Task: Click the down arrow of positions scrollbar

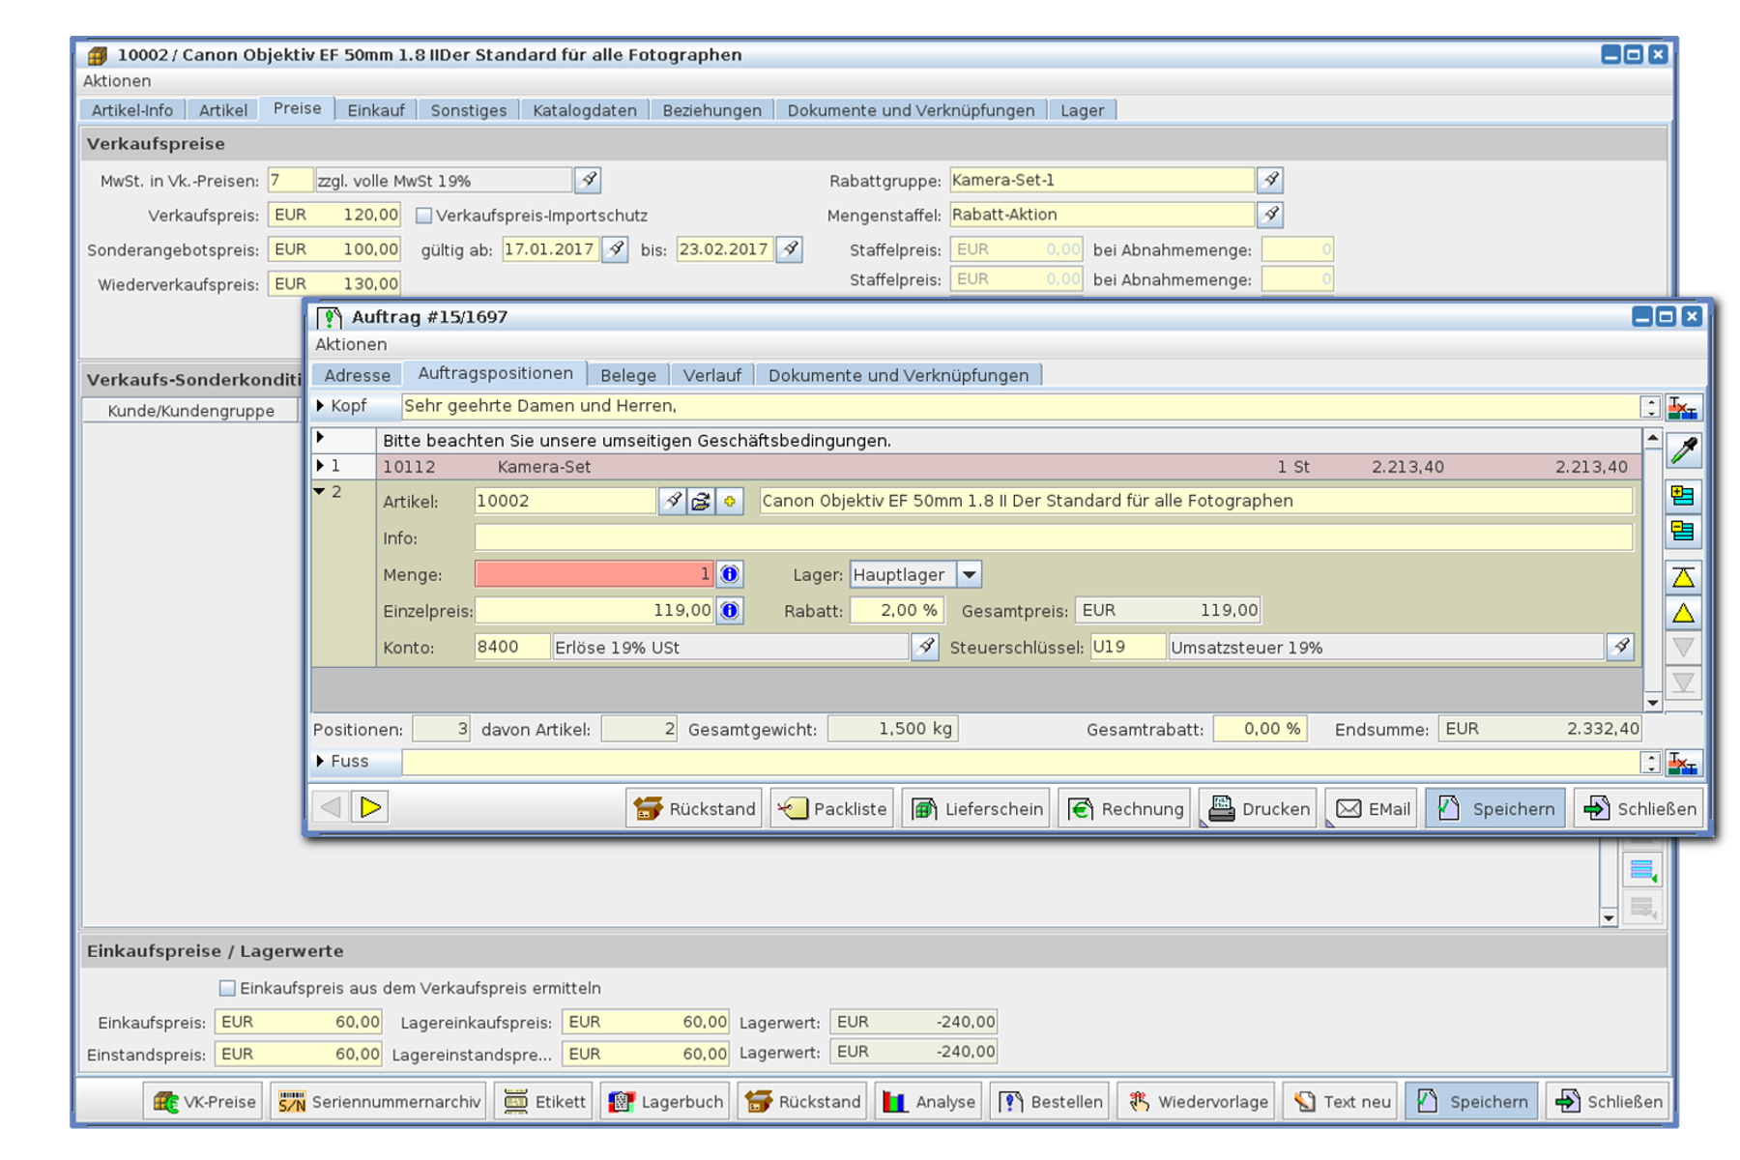Action: pos(1653,703)
